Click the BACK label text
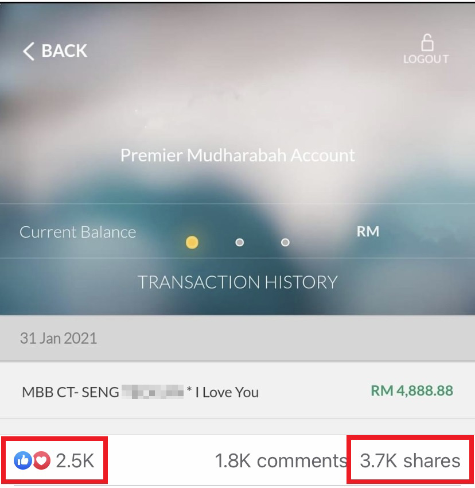 point(64,51)
